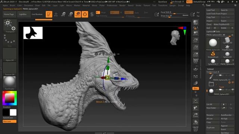Toggle the Teeth folder visibility eye

coord(233,82)
